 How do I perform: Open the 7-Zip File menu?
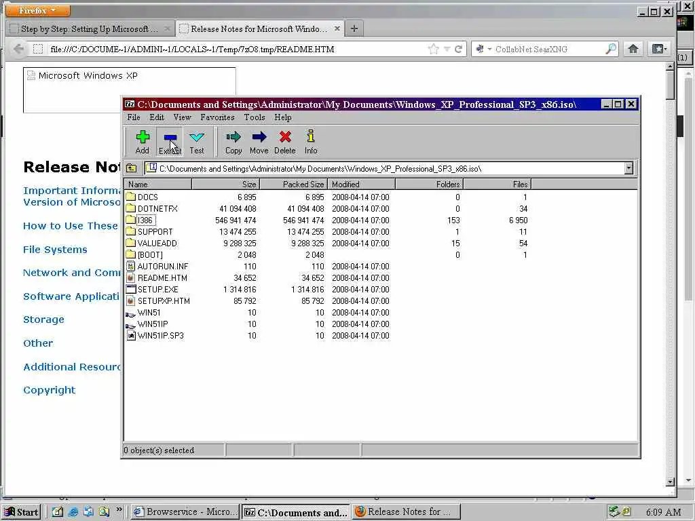tap(134, 117)
